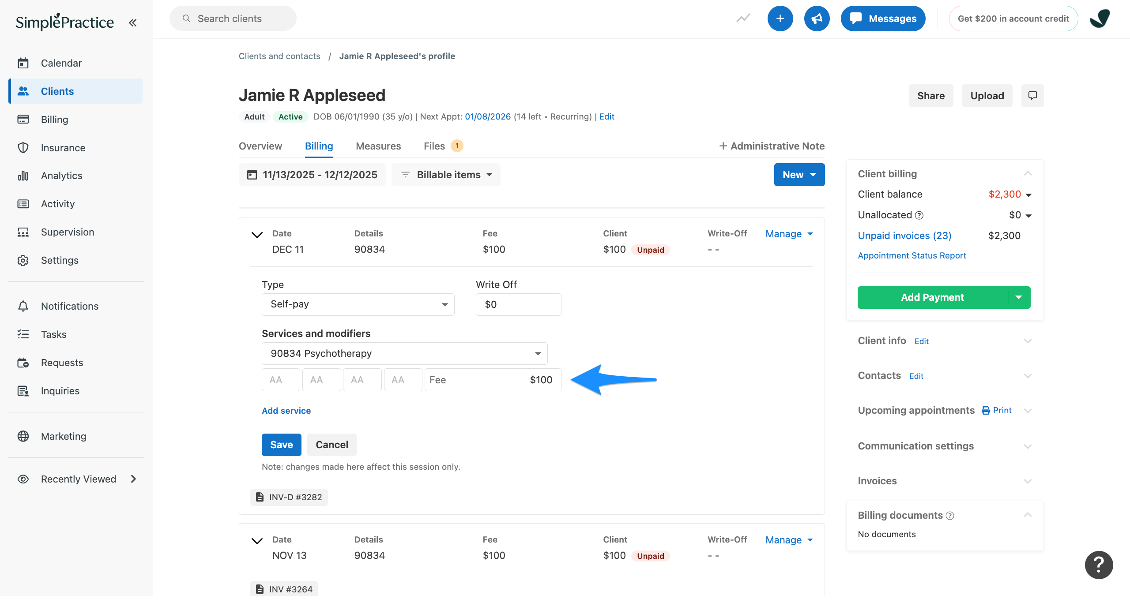Click the Unallocated help question icon
Screen dimensions: 1130x614
(x=919, y=215)
